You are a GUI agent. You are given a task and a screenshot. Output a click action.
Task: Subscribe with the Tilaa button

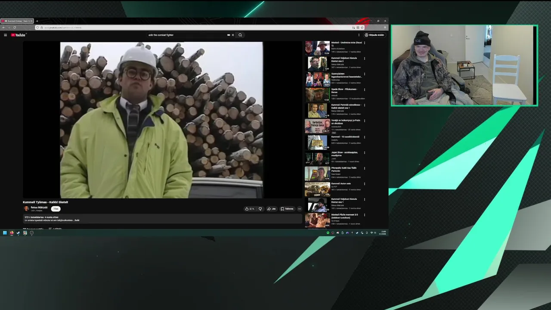pyautogui.click(x=56, y=209)
